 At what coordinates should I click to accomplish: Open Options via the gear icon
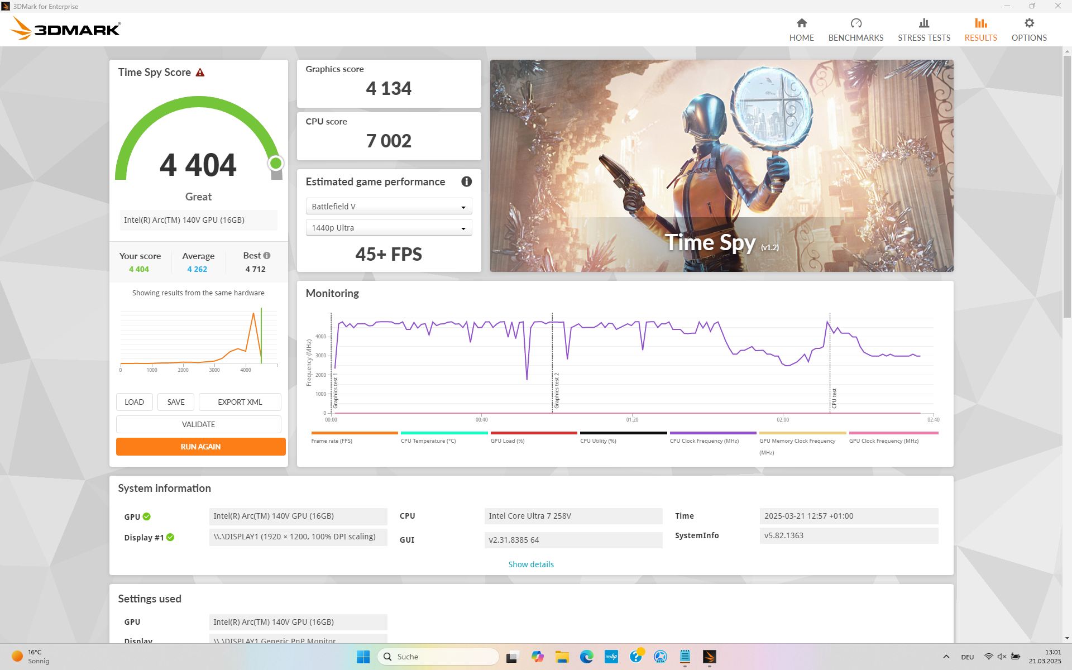1028,23
